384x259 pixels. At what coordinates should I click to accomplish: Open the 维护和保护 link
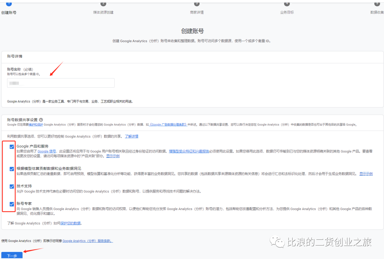point(36,125)
